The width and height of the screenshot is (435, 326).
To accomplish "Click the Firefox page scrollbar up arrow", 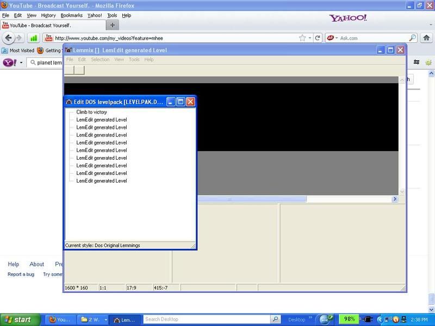I will tap(431, 73).
